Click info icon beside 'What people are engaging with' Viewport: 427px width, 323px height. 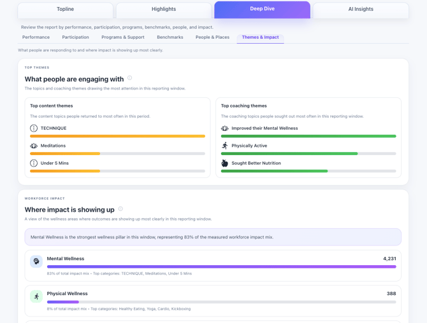[130, 78]
